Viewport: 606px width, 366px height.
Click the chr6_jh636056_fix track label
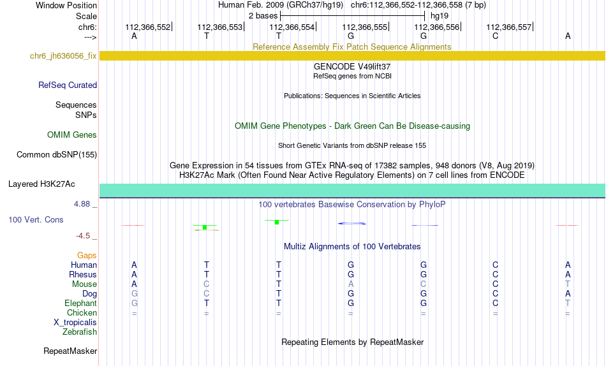coord(63,55)
